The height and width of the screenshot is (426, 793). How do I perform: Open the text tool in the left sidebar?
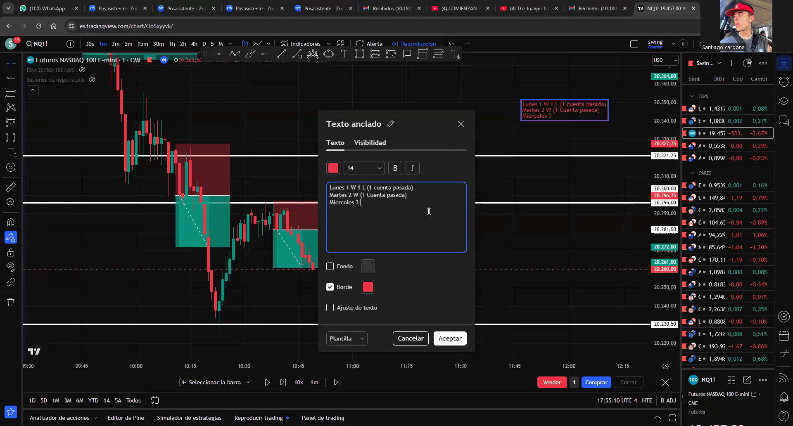coord(11,152)
